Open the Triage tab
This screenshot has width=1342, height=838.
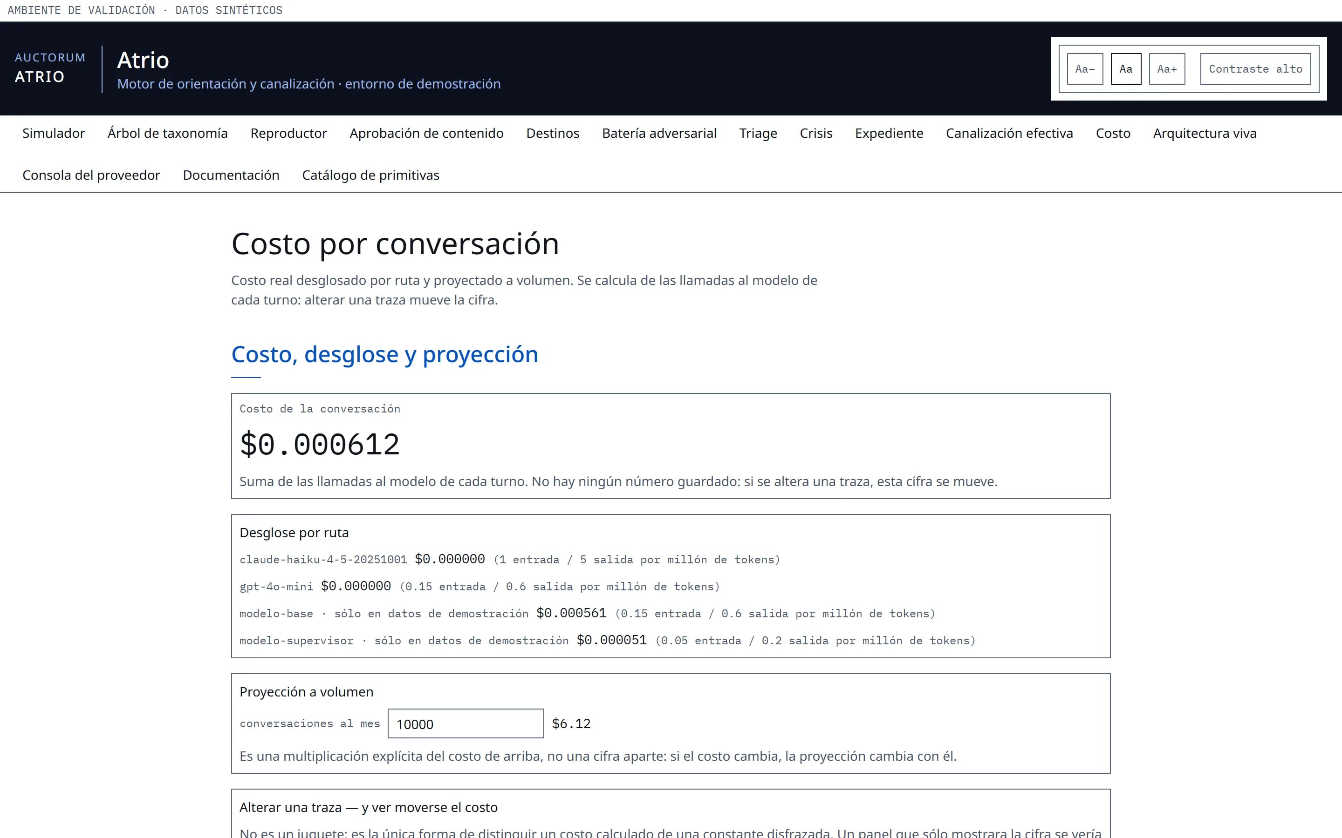click(x=758, y=133)
